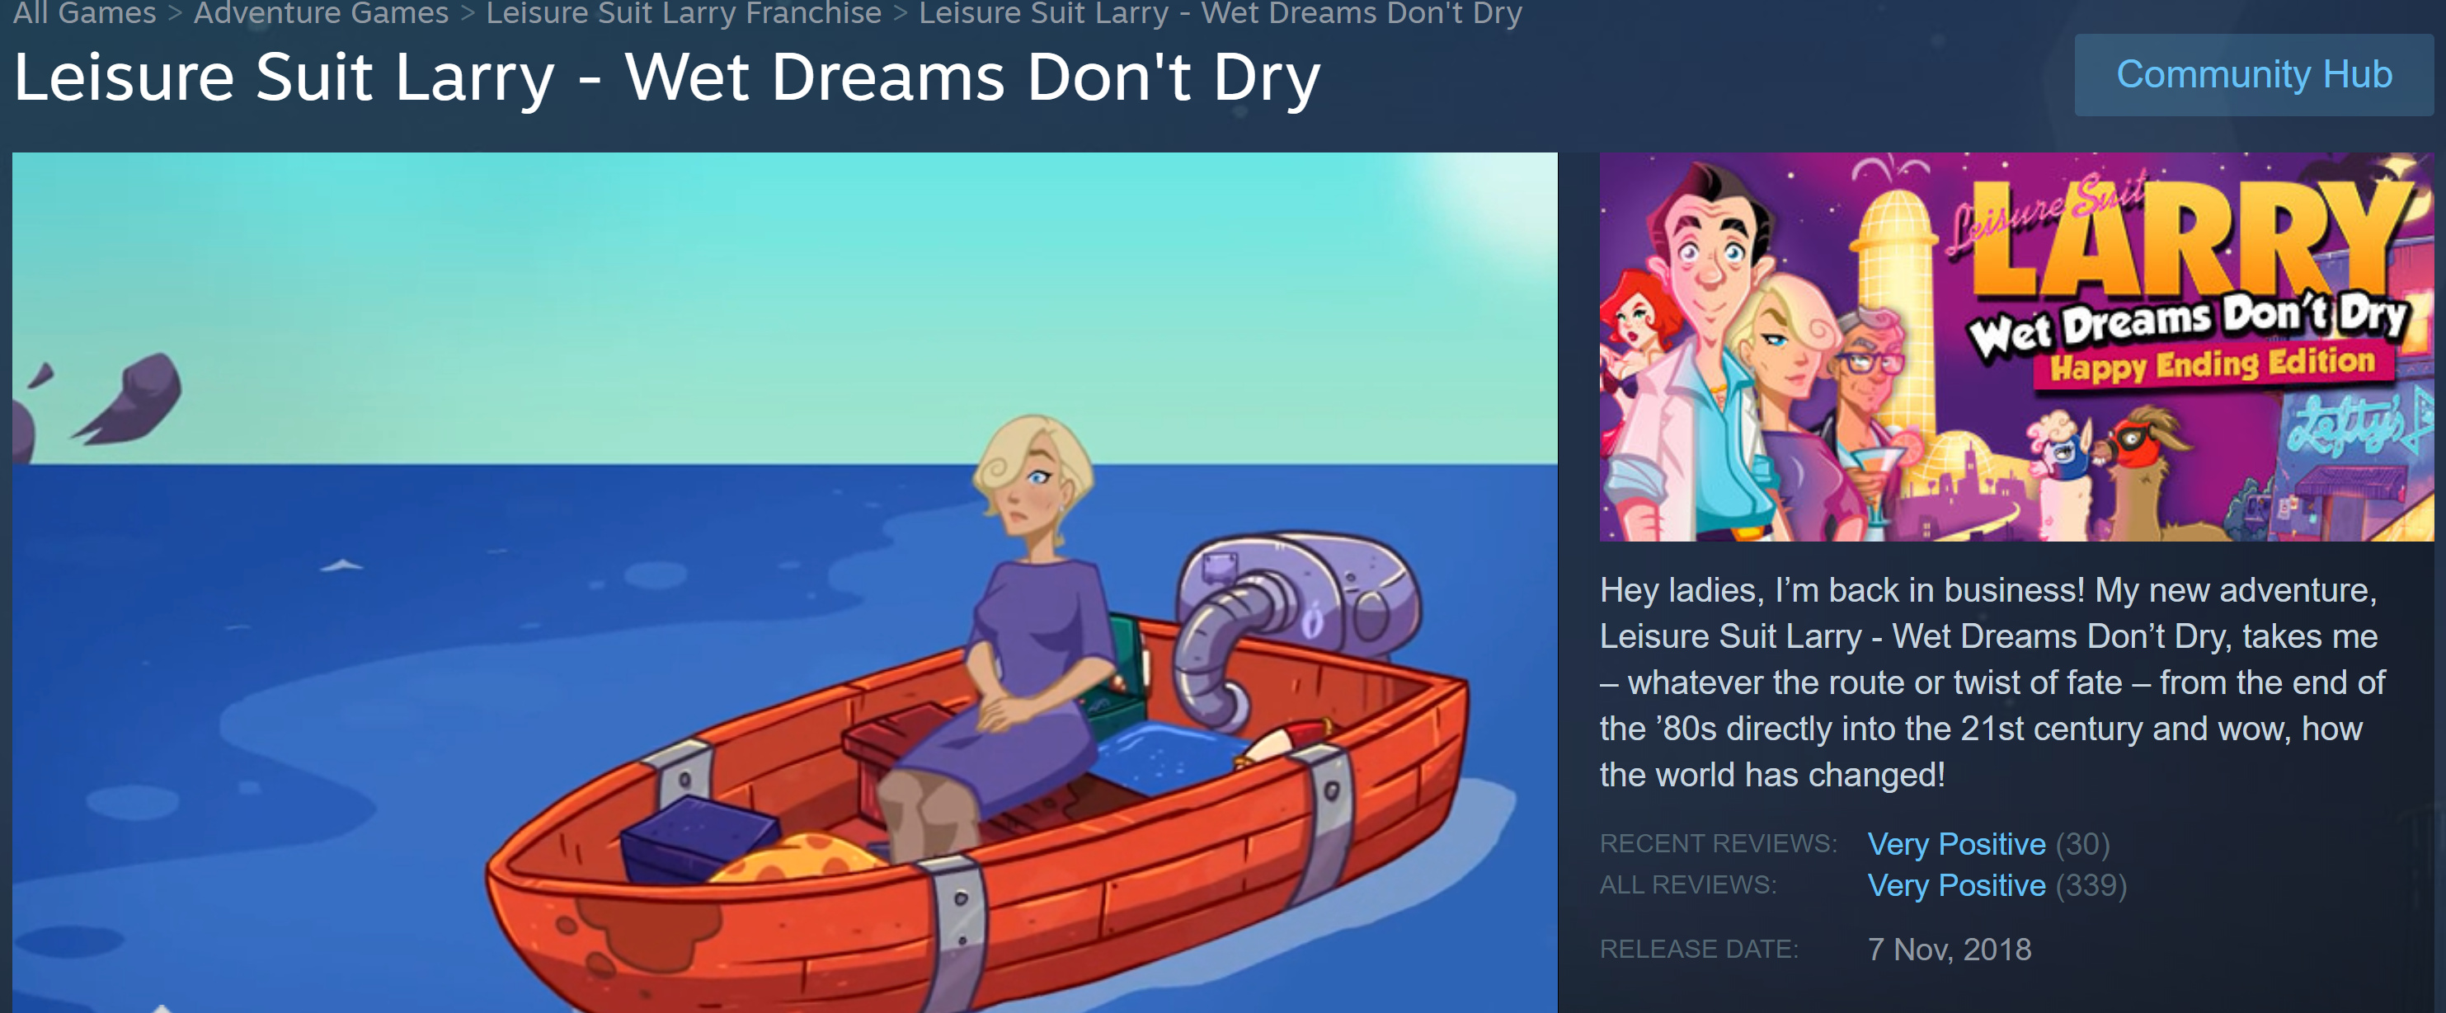The image size is (2446, 1013).
Task: Click the Happy Ending Edition banner
Action: [2212, 363]
